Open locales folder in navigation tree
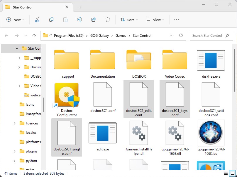This screenshot has width=237, height=177. [28, 133]
